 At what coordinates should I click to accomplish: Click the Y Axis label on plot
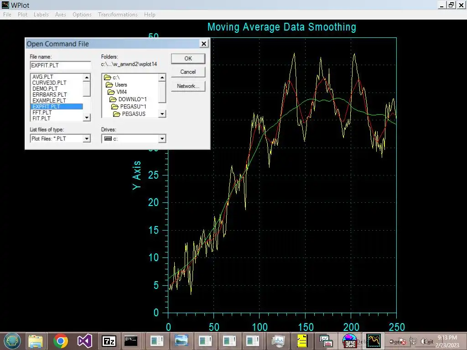tap(137, 175)
